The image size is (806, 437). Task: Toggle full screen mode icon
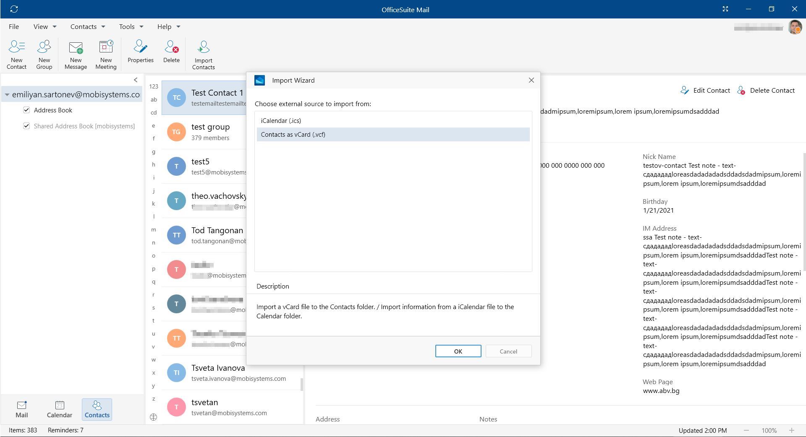(725, 9)
